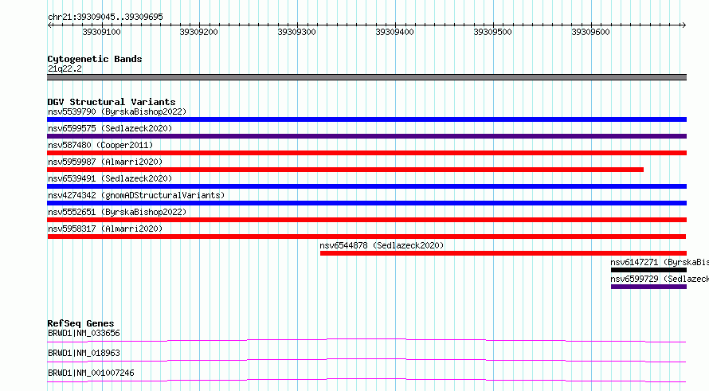Click the Cytogenetic Bands track heading

[x=95, y=59]
